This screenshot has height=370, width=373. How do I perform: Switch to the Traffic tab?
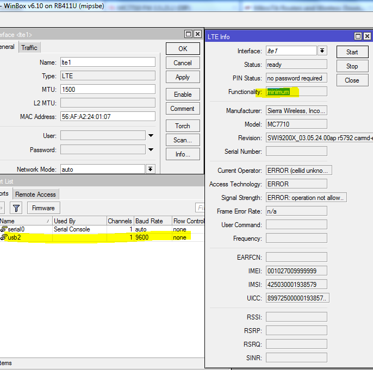[29, 47]
